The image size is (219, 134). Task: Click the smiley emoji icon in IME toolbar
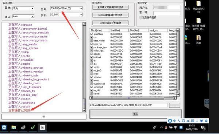(x=184, y=121)
